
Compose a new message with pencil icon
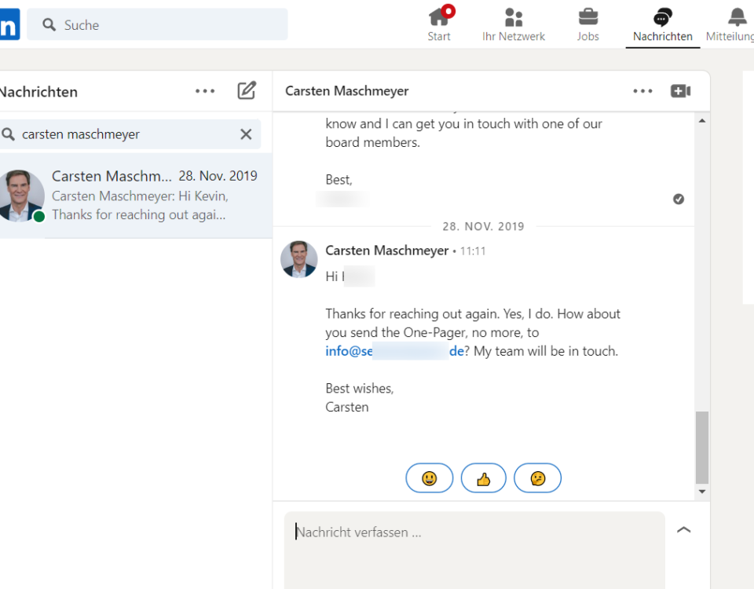(247, 90)
